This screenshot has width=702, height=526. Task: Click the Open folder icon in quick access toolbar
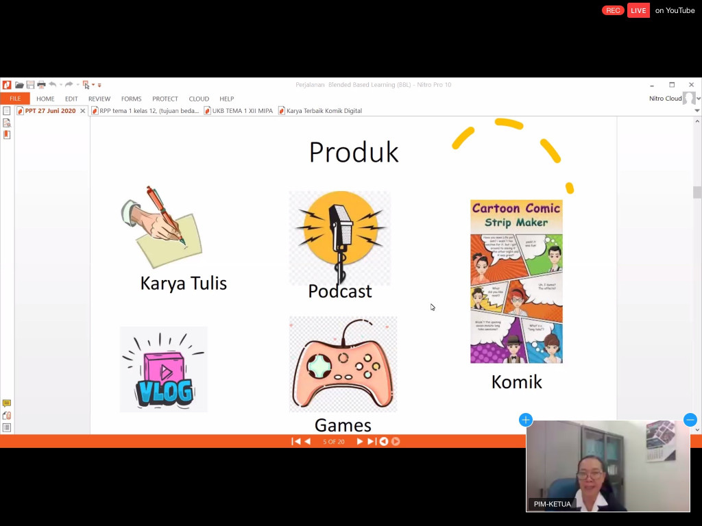click(x=19, y=85)
